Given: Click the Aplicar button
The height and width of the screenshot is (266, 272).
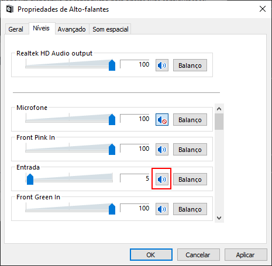Looking at the screenshot, I should coord(246,254).
